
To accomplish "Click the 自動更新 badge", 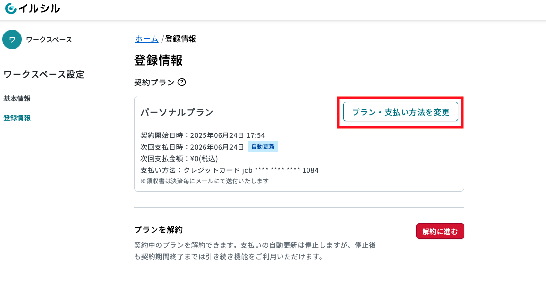I will pyautogui.click(x=263, y=147).
